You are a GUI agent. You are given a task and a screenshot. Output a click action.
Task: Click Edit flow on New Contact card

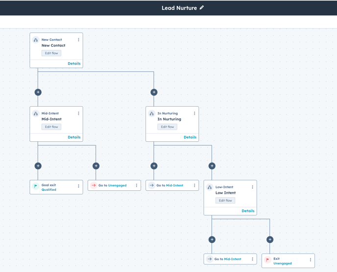point(51,53)
